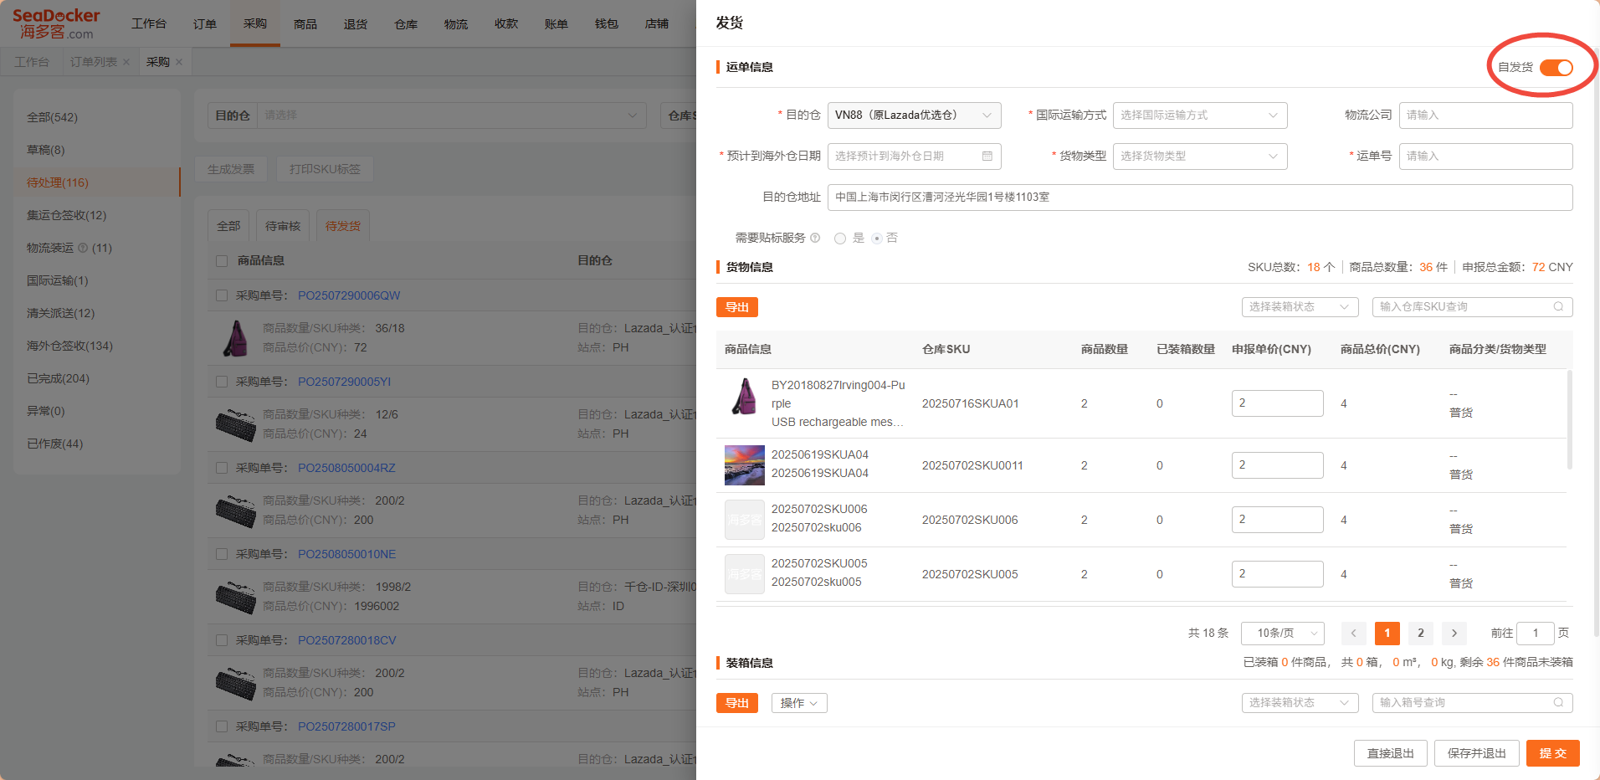Open calendar icon for 预计到海外仓日期
This screenshot has width=1600, height=780.
pyautogui.click(x=987, y=157)
